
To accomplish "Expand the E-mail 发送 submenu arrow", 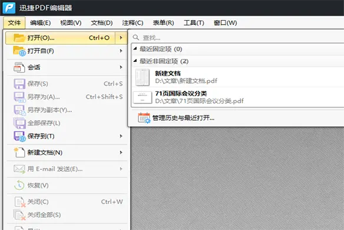I will pyautogui.click(x=121, y=169).
